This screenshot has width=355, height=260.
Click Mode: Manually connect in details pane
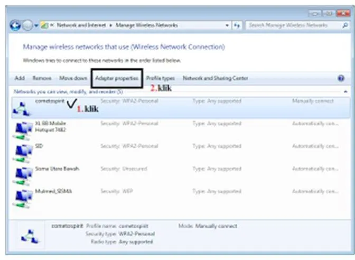[x=208, y=226]
